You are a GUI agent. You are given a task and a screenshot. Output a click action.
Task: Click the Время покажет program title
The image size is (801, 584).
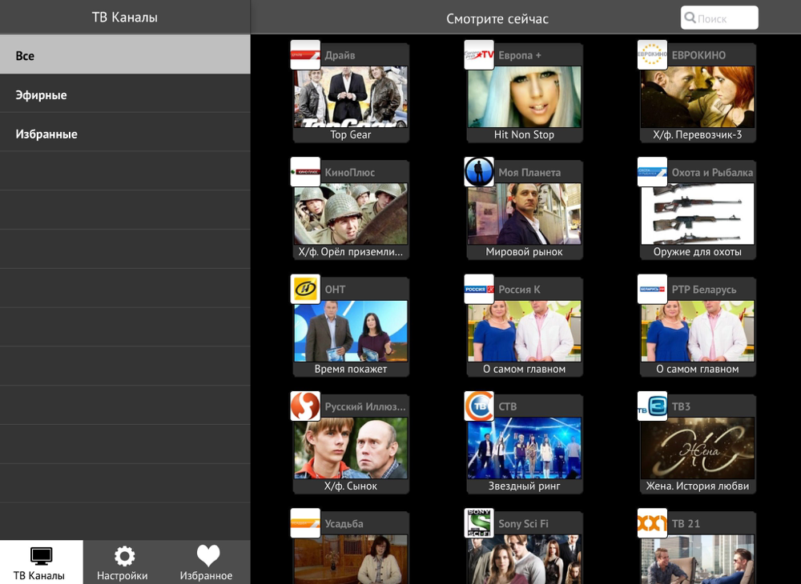tap(351, 369)
